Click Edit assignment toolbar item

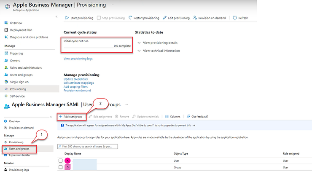pyautogui.click(x=100, y=117)
